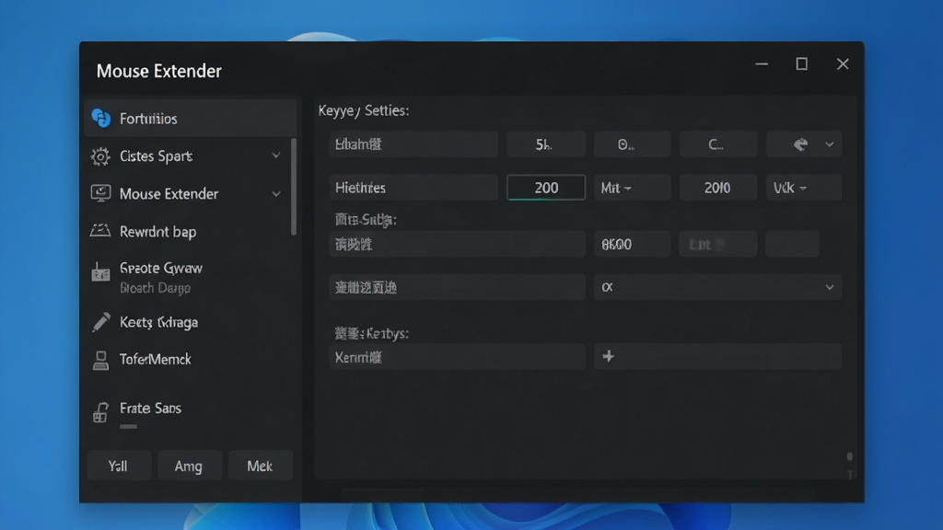Click the Amg button

tap(189, 466)
